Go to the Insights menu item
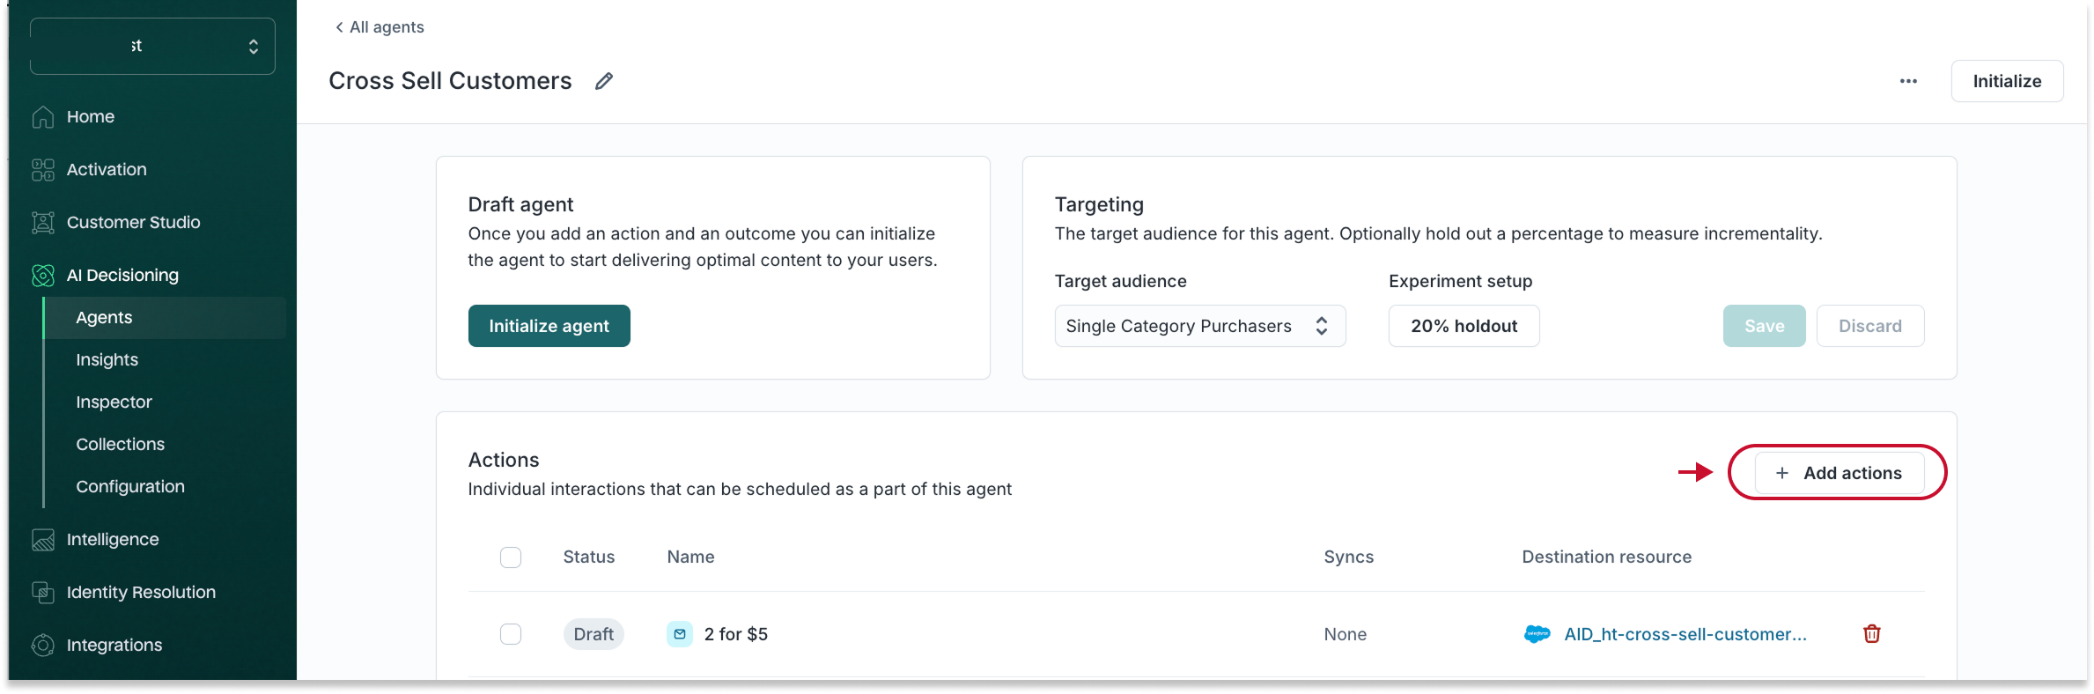Viewport: 2094px width, 694px height. point(107,359)
